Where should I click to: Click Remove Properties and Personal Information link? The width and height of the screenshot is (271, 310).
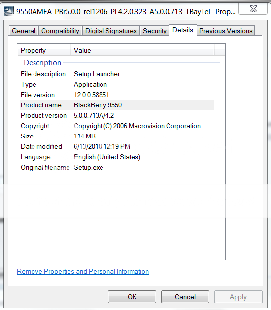click(x=83, y=271)
